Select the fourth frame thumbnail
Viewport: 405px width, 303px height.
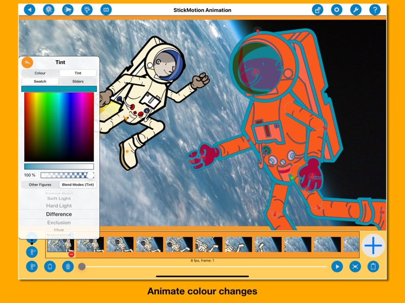pos(150,245)
